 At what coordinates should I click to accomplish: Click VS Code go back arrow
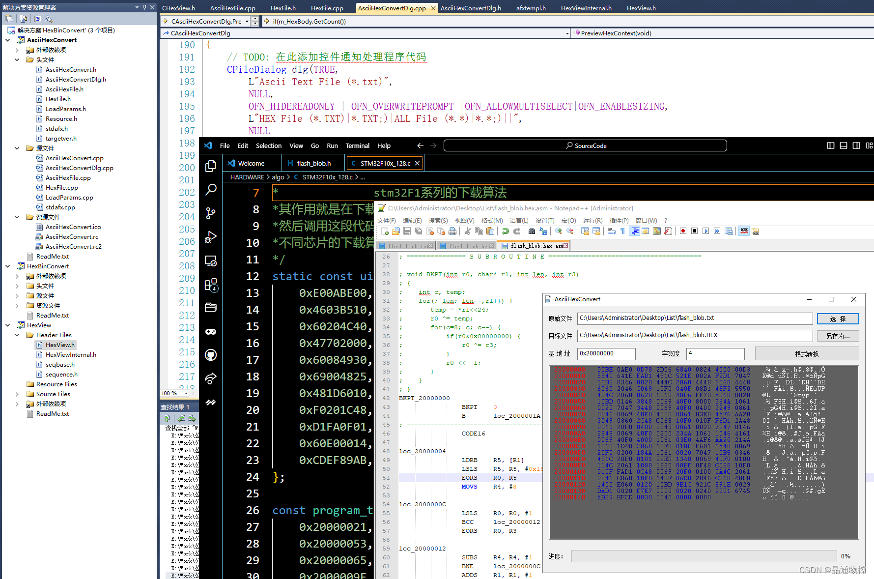click(x=420, y=145)
